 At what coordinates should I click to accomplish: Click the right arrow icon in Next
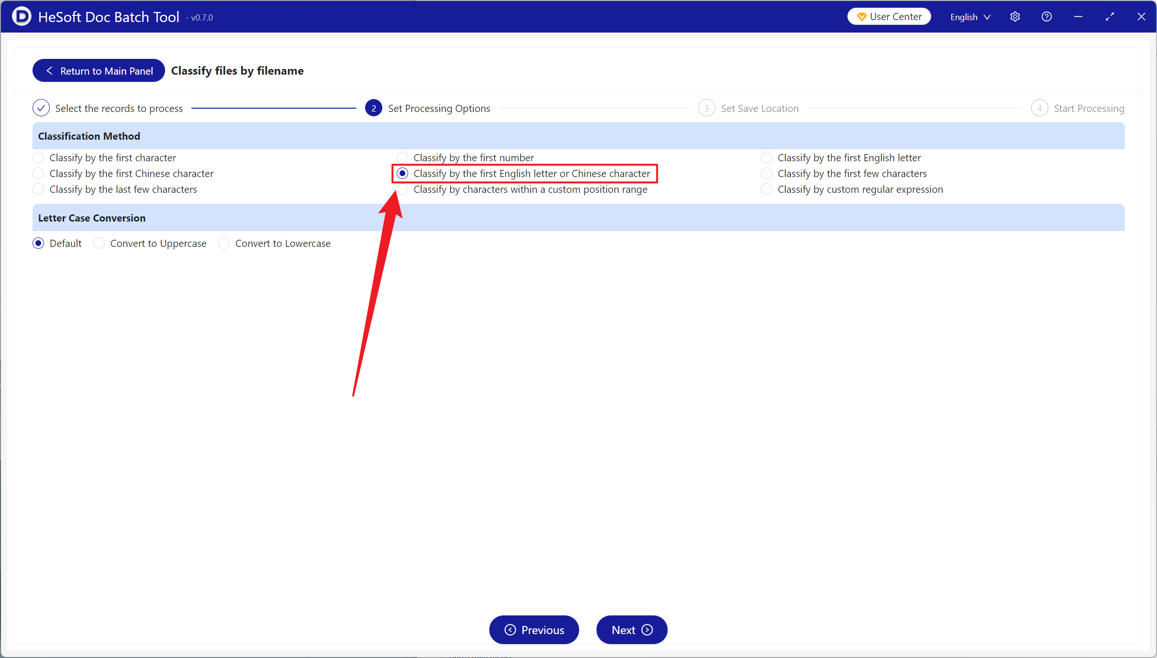647,630
